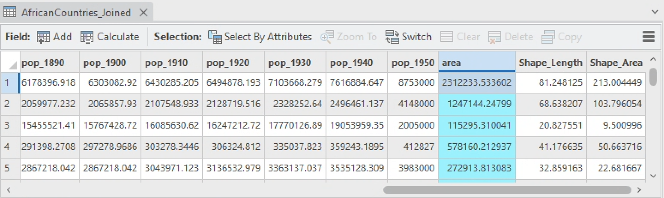Click the horizontal scrollbar thumb

pos(507,189)
